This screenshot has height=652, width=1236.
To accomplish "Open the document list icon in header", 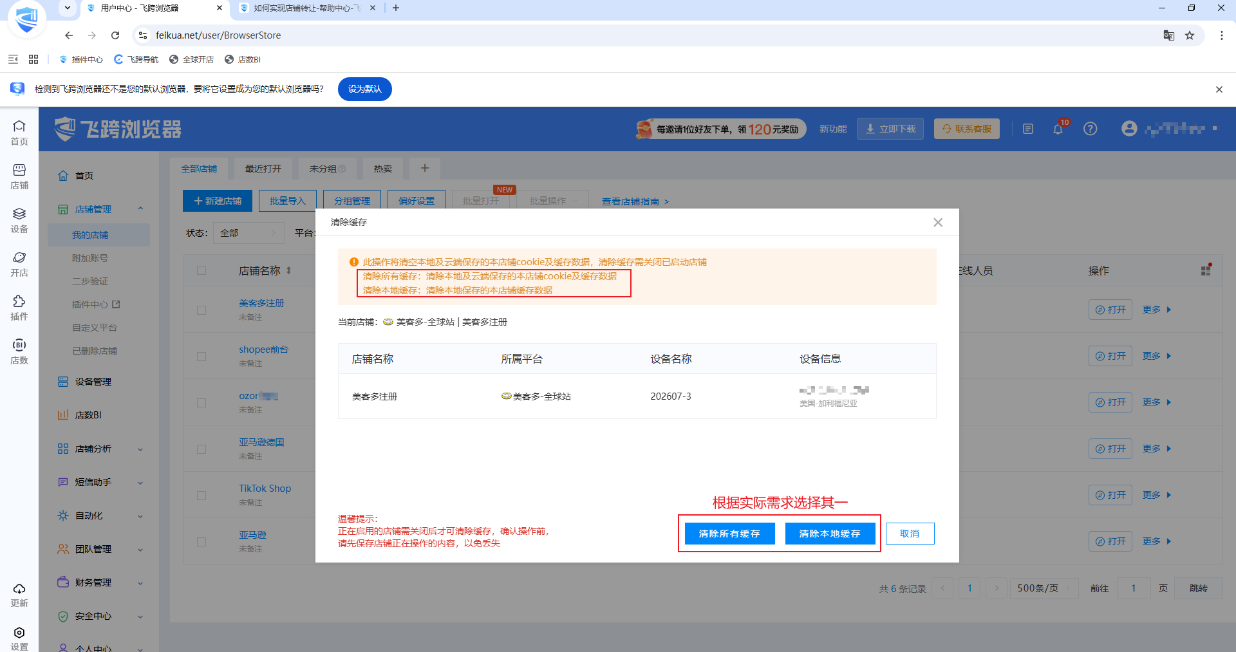I will point(1028,129).
